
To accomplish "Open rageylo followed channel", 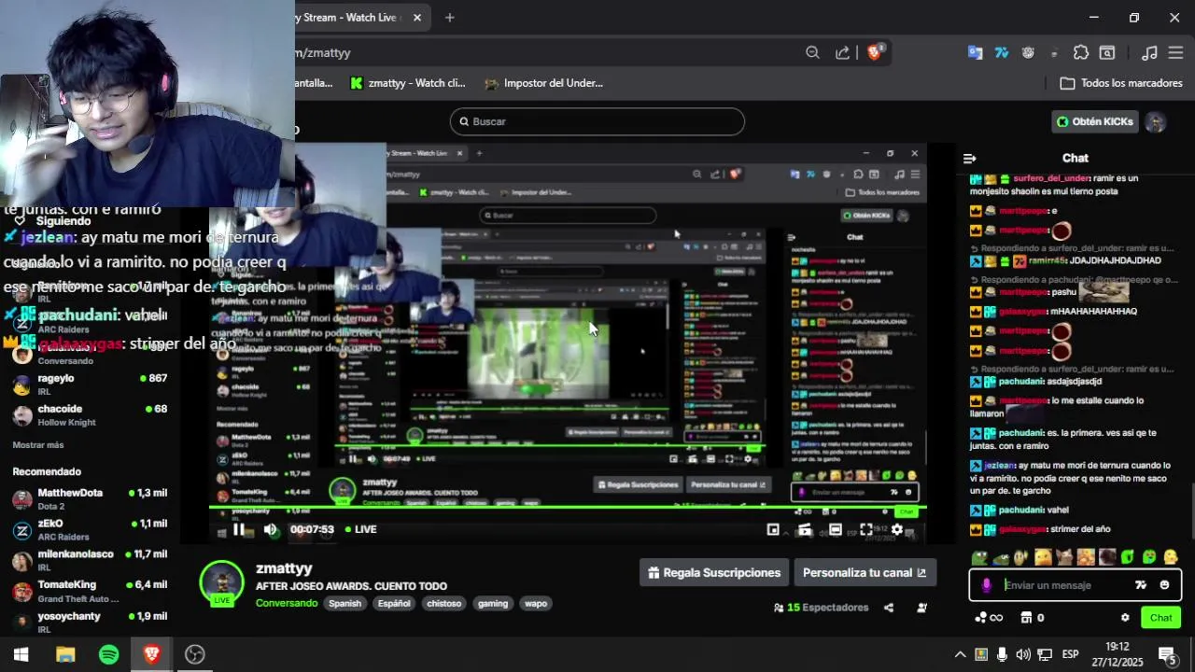I will pyautogui.click(x=91, y=385).
